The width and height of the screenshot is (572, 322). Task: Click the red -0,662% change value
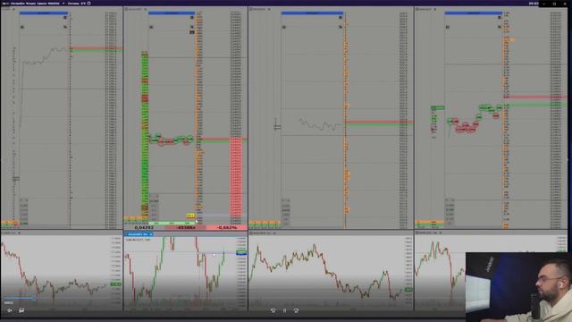pos(227,227)
